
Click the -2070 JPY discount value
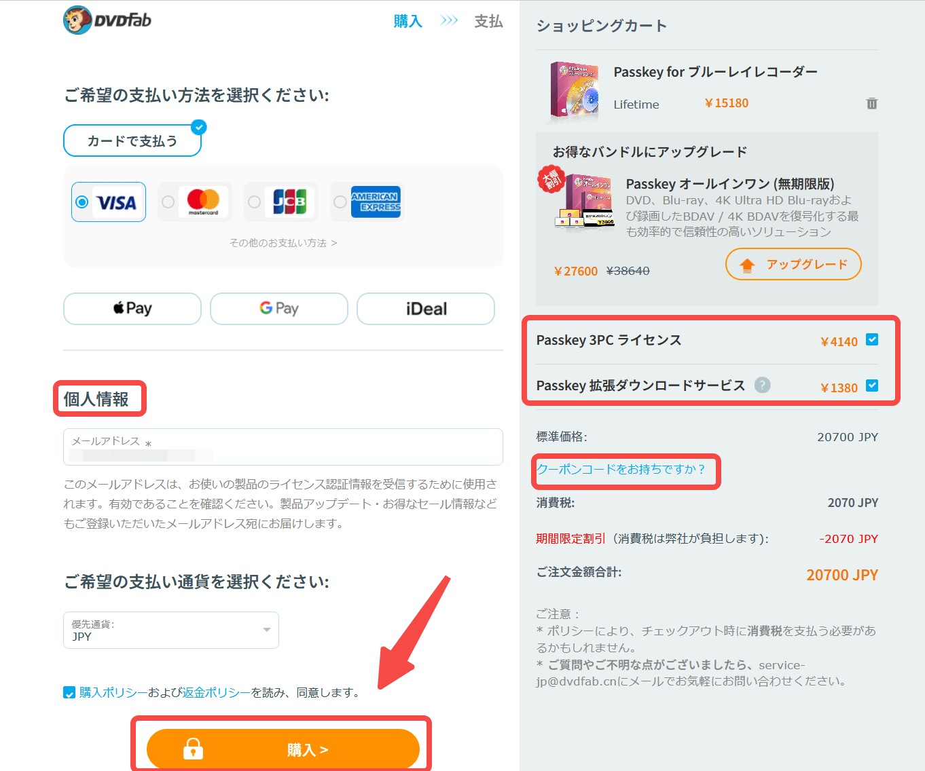[849, 539]
